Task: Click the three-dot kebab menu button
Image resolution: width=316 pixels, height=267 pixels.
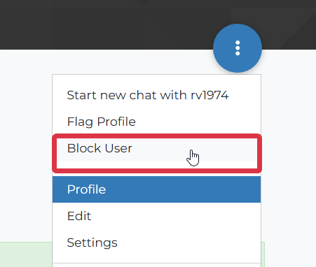Action: click(x=238, y=48)
